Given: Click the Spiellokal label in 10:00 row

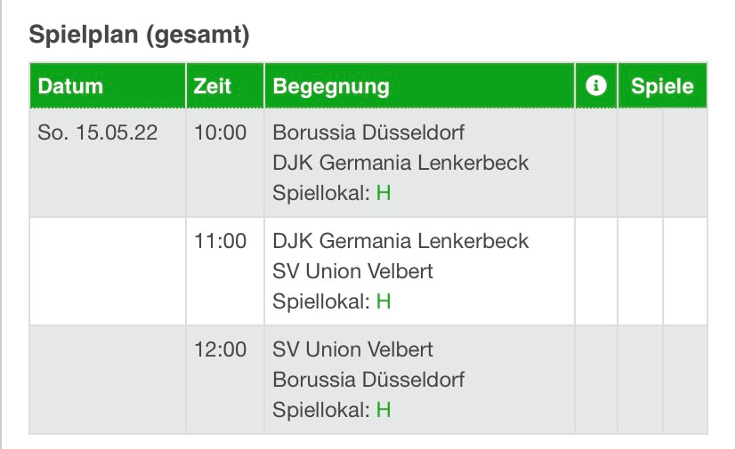Looking at the screenshot, I should (x=321, y=193).
